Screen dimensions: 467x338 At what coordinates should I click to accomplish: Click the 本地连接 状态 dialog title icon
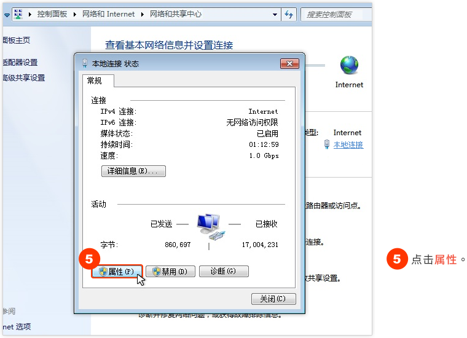[x=85, y=63]
